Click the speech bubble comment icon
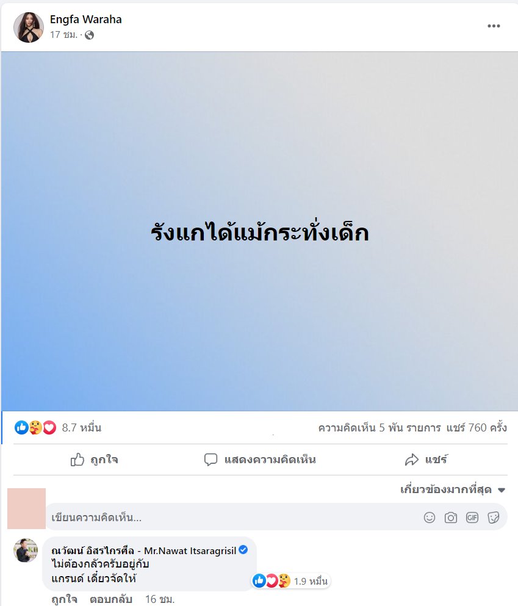The width and height of the screenshot is (518, 606). click(210, 460)
